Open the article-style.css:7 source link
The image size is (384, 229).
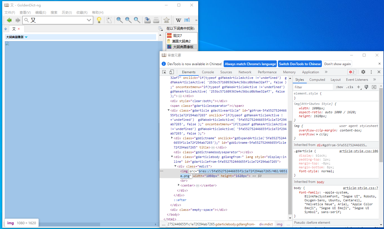coord(360,188)
